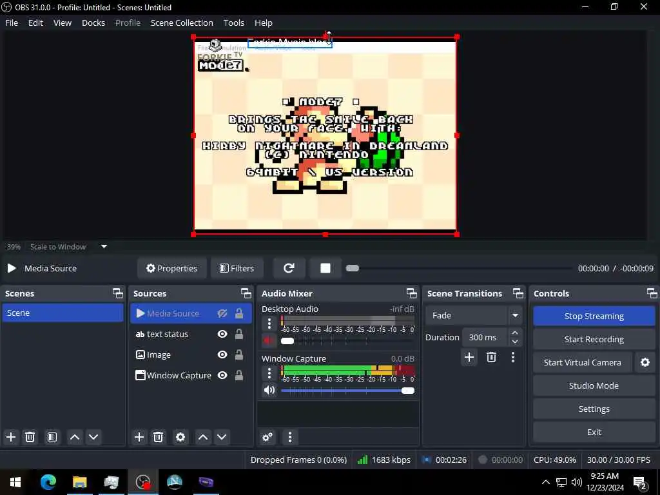Viewport: 660px width, 495px height.
Task: Pop out the Scenes dock
Action: pyautogui.click(x=118, y=293)
